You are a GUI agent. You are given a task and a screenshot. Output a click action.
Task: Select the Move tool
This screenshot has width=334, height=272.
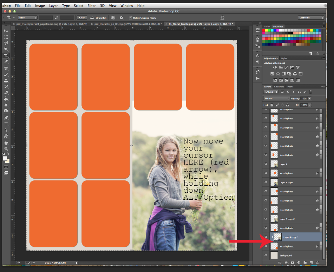[6, 31]
